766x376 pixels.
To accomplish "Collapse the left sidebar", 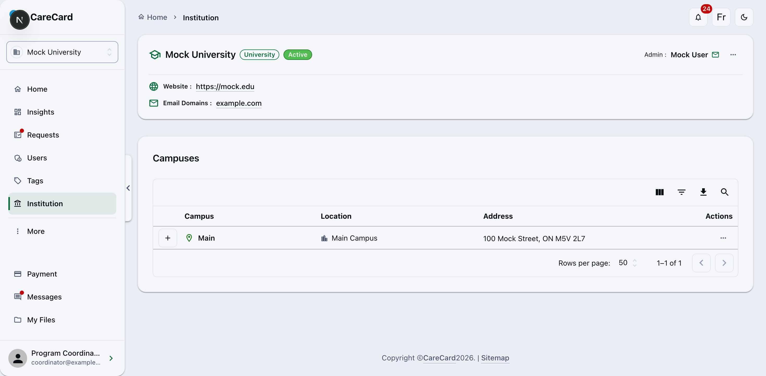I will click(128, 188).
